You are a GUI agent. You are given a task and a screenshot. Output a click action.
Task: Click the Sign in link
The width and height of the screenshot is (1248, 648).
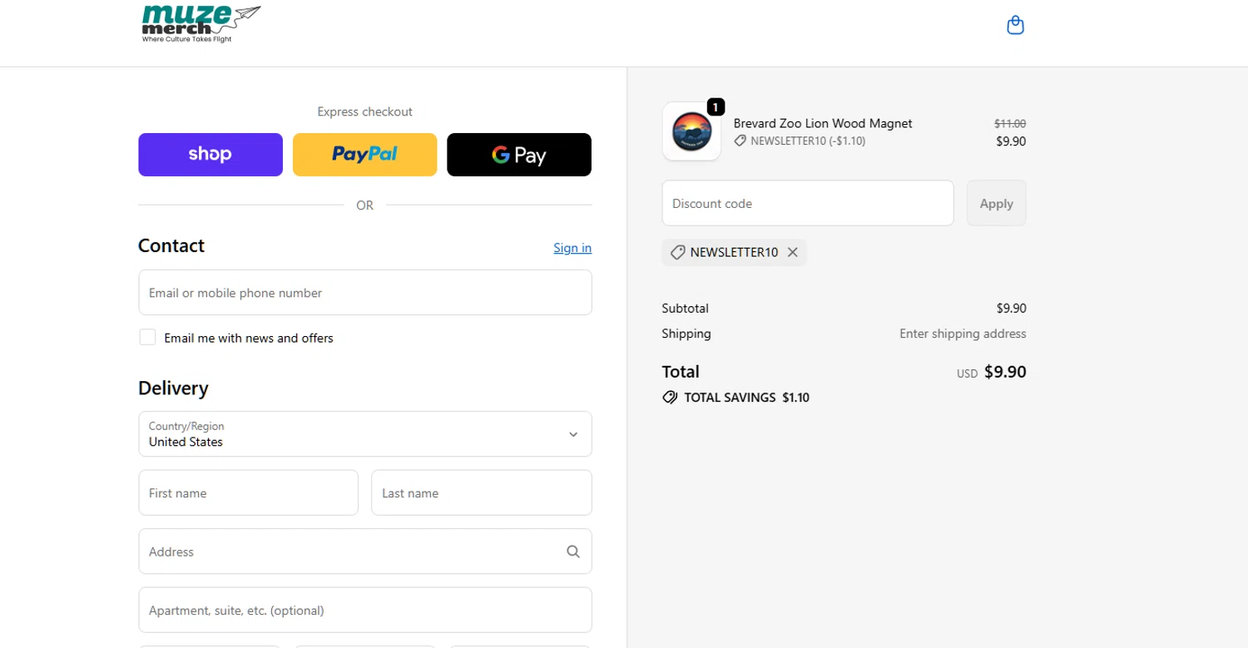click(x=572, y=248)
